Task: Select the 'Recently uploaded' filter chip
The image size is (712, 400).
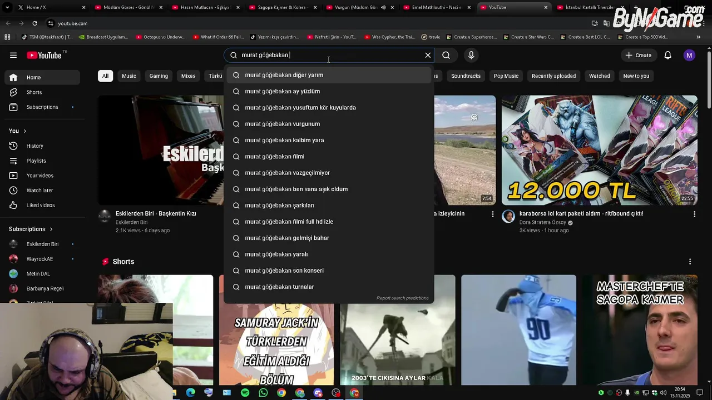Action: point(553,76)
